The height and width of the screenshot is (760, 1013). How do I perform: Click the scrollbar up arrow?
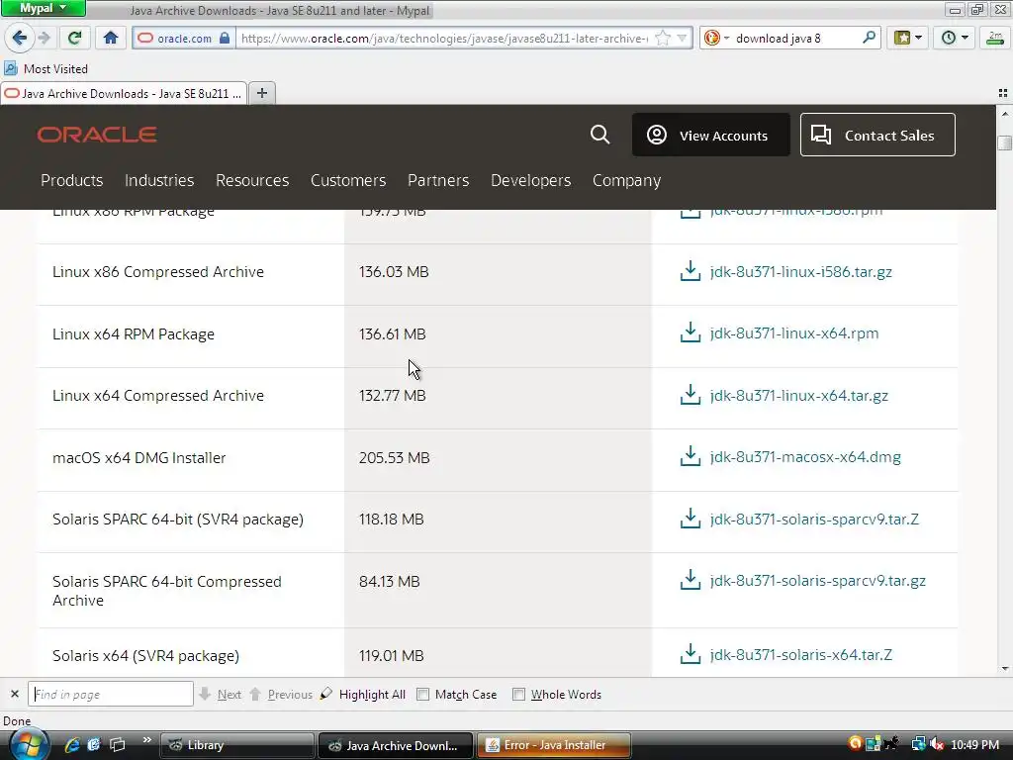click(1005, 114)
